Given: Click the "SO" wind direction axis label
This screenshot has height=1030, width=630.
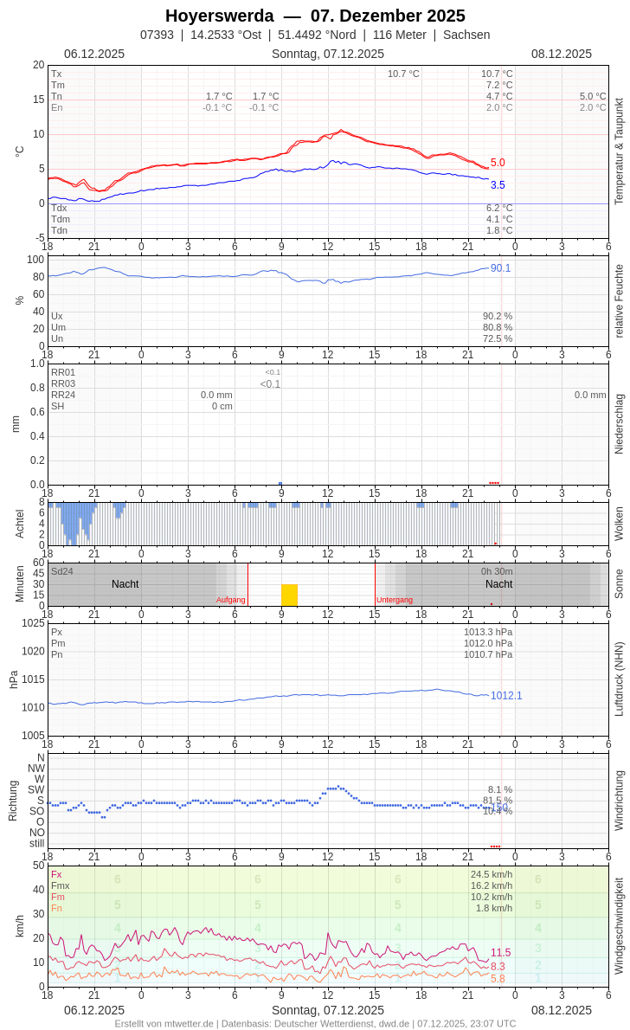Looking at the screenshot, I should (37, 811).
